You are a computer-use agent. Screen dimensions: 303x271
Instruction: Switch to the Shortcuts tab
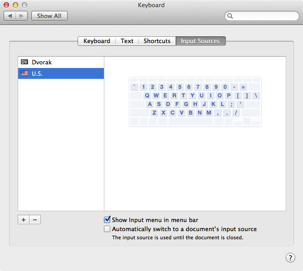point(157,41)
